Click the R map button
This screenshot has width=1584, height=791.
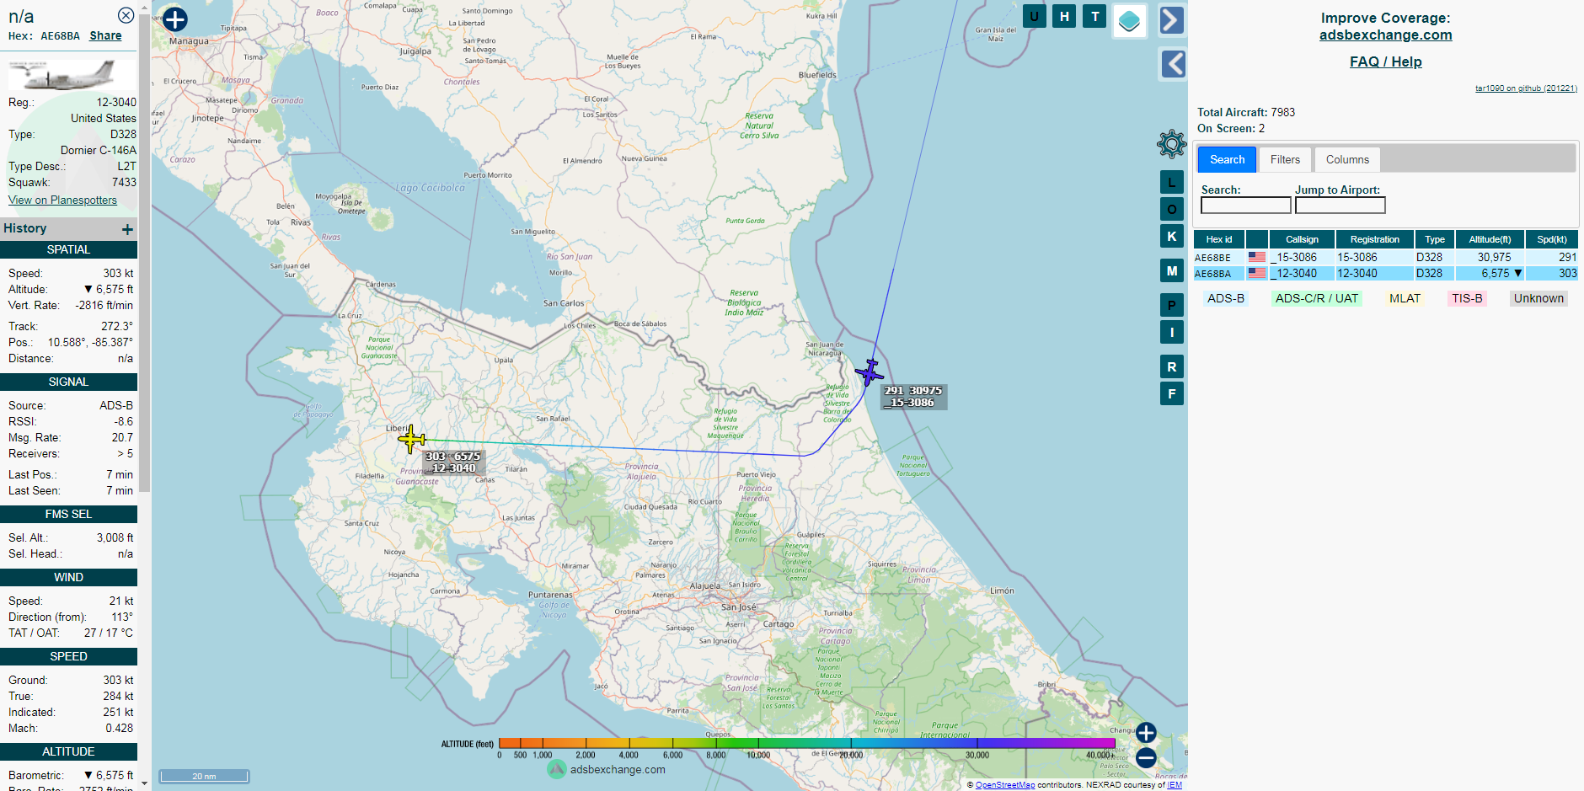[x=1171, y=366]
